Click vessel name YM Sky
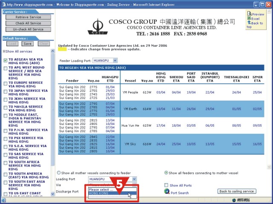Screen dimensions: 273x204 (x=130, y=144)
